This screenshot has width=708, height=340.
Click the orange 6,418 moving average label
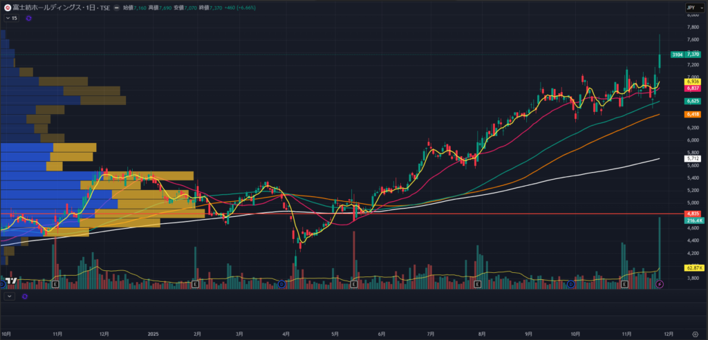coord(693,114)
